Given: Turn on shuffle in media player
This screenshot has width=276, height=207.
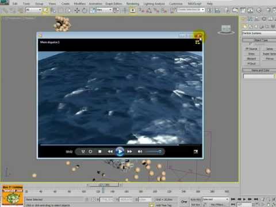Looking at the screenshot, I should [83, 152].
